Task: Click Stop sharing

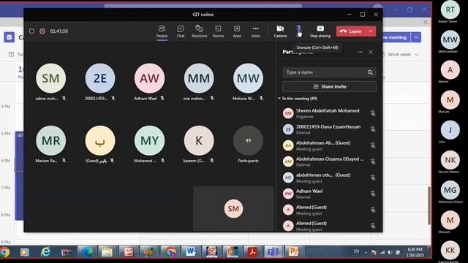Action: click(x=320, y=31)
